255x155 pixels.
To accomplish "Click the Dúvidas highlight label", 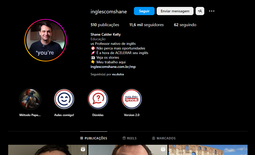I will click(98, 115).
